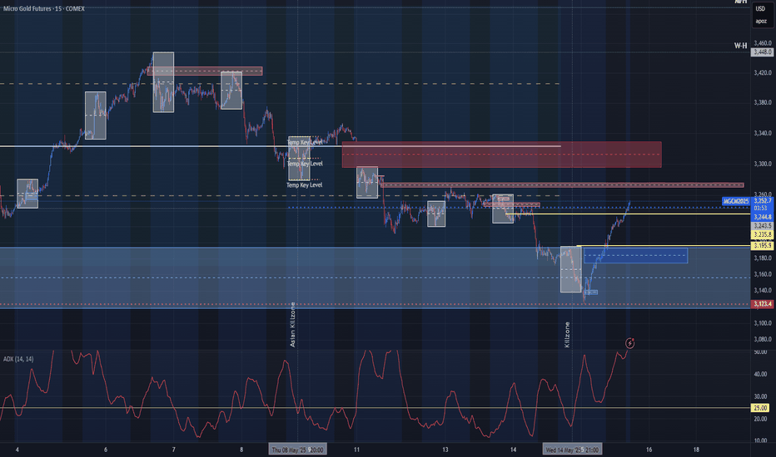Click the 3,244.8 blue price label
Image resolution: width=776 pixels, height=457 pixels.
click(x=763, y=217)
